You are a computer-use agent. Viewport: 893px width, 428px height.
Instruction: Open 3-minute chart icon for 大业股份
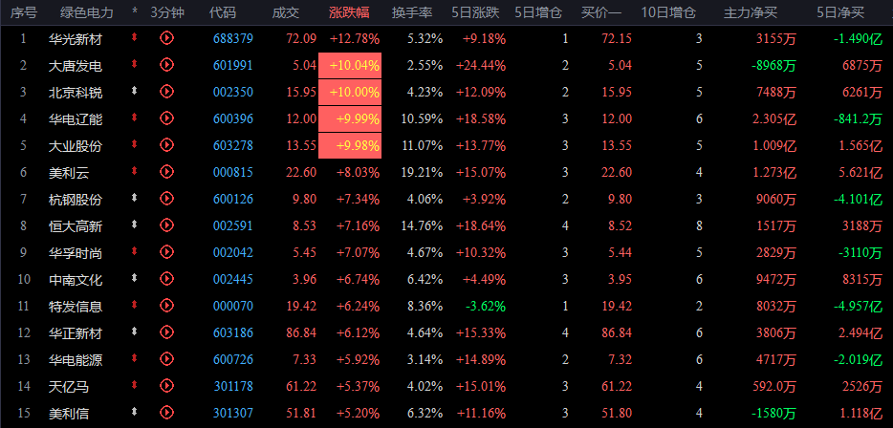(166, 144)
